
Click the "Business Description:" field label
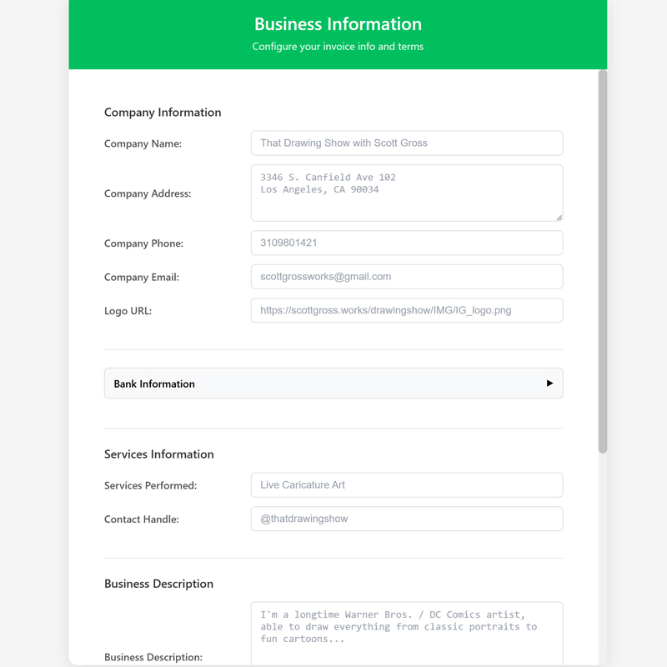point(153,657)
